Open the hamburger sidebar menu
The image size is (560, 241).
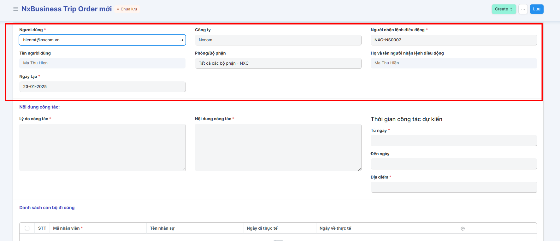point(15,9)
